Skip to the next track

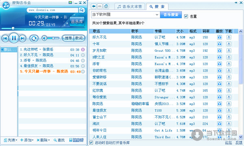[22, 38]
